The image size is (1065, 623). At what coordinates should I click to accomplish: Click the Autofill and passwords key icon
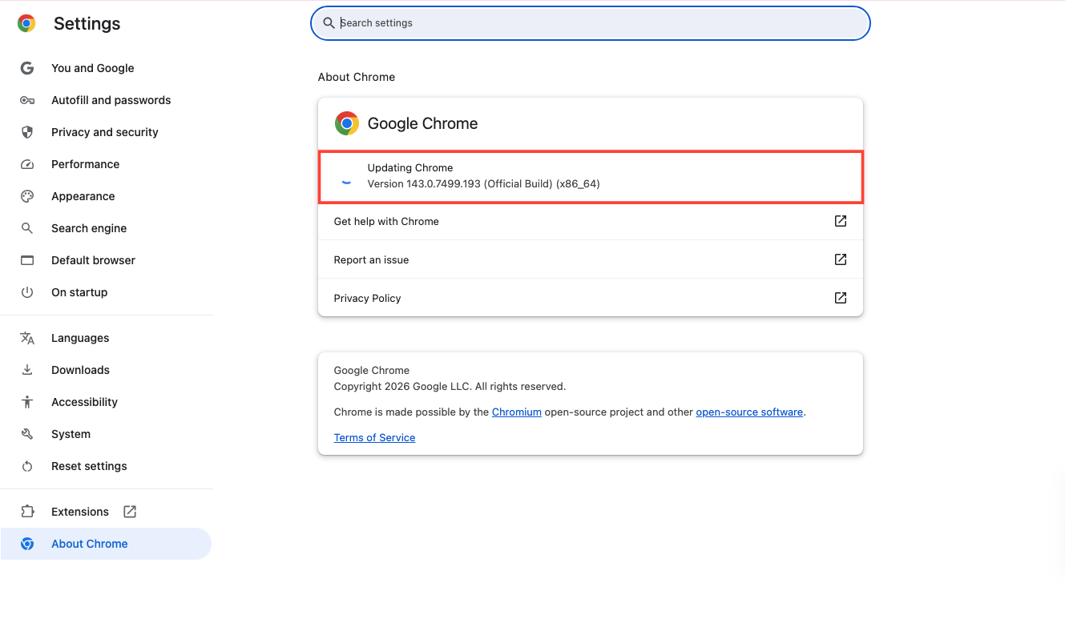click(x=27, y=100)
